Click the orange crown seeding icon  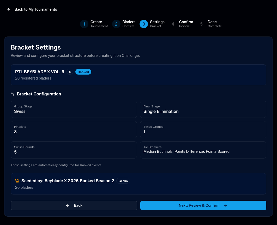(17, 181)
